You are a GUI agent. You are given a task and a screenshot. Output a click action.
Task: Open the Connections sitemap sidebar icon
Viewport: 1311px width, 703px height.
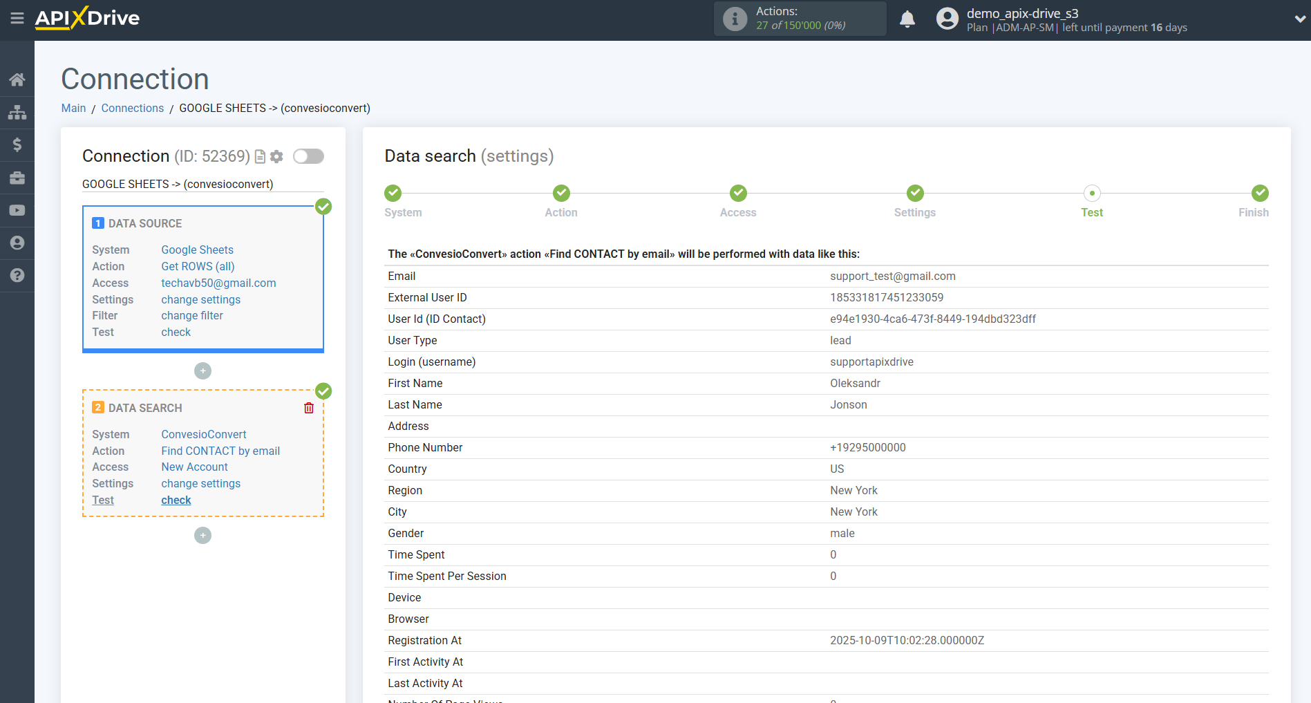pyautogui.click(x=17, y=112)
